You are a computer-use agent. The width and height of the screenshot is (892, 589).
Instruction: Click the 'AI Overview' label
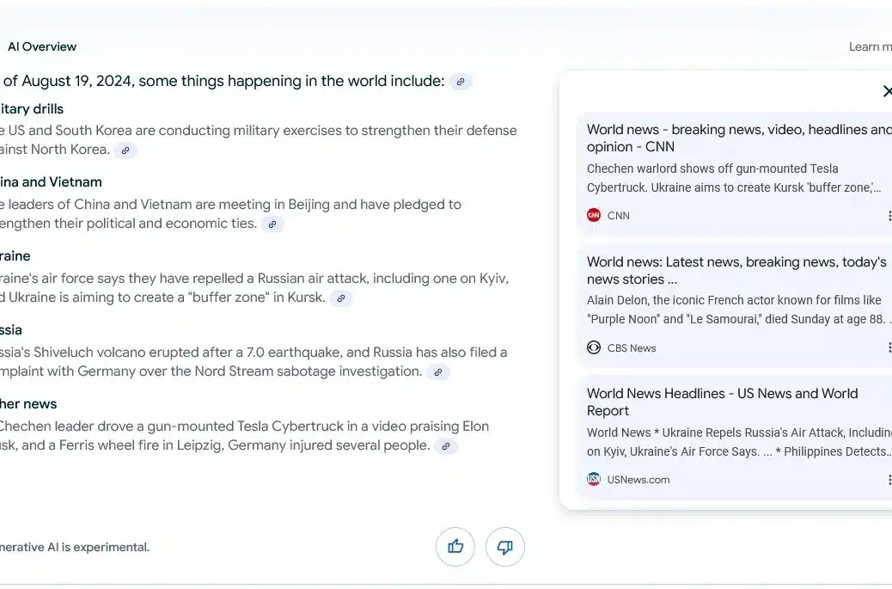(41, 46)
